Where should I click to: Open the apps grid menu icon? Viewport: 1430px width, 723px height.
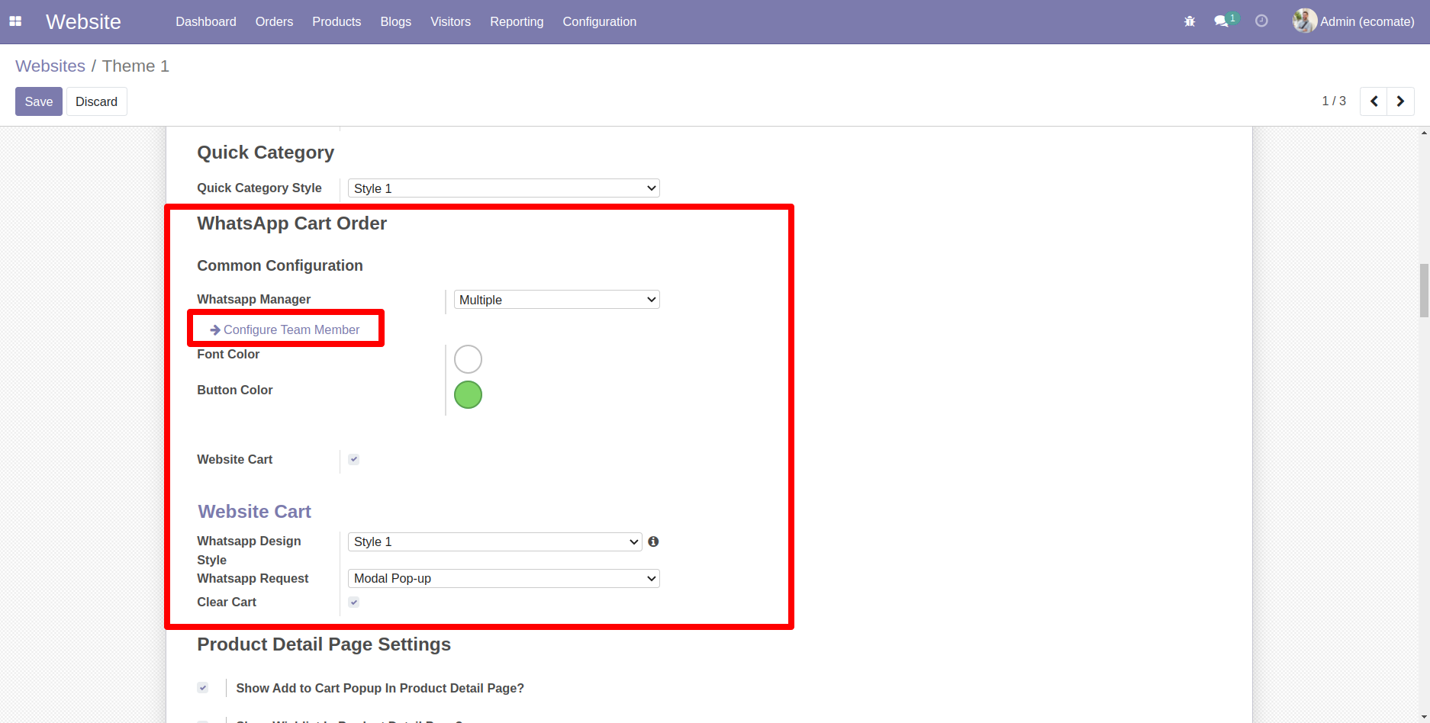pos(15,21)
